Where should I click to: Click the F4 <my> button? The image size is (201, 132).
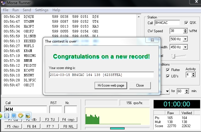pyautogui.click(x=68, y=120)
